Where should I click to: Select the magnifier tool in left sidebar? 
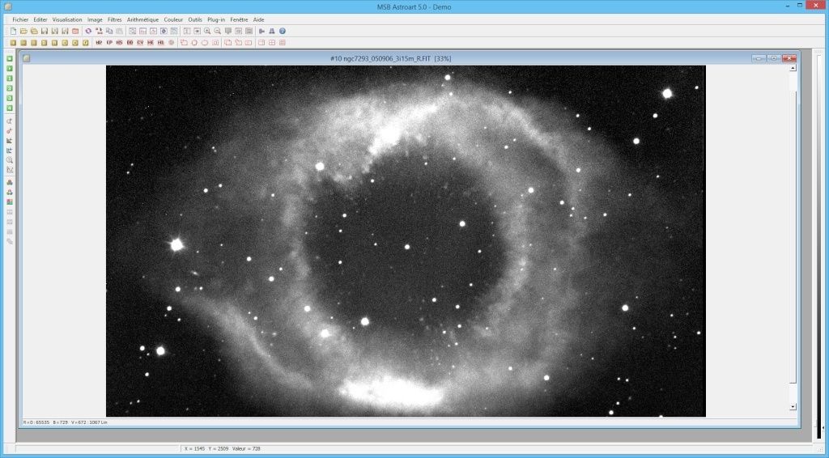click(x=10, y=159)
